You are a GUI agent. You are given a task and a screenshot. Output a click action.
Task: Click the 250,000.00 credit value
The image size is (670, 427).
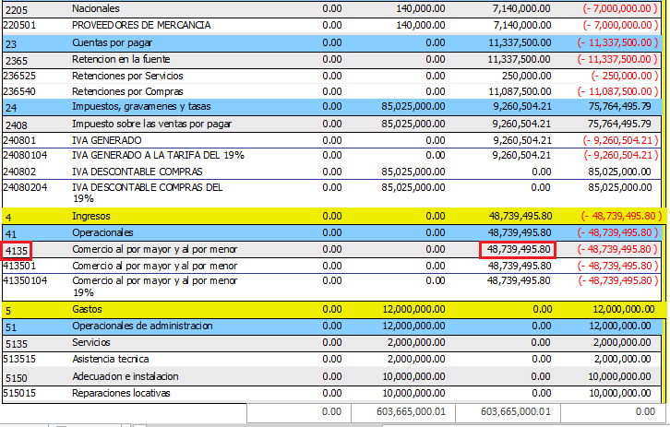(x=526, y=76)
